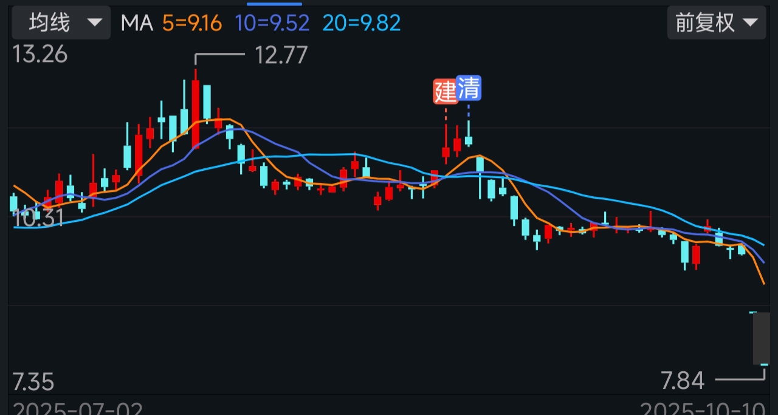Select the MA 5=9.16 value
Image resolution: width=778 pixels, height=415 pixels.
click(x=192, y=23)
